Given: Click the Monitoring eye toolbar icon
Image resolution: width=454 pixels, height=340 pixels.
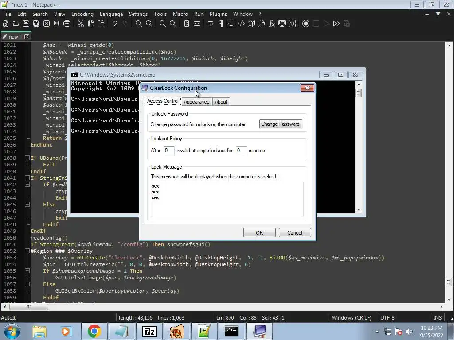Looking at the screenshot, I should pyautogui.click(x=292, y=24).
